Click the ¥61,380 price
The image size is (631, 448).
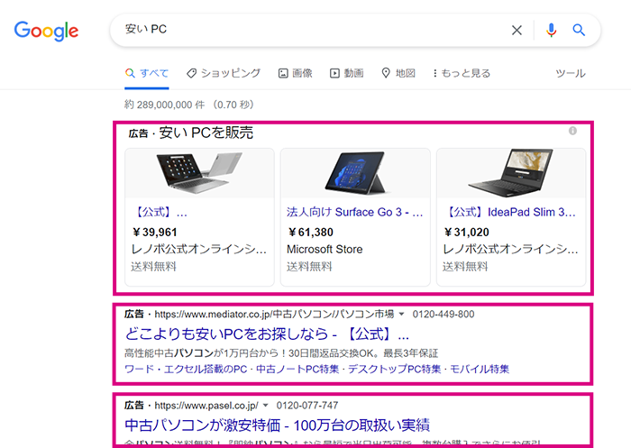(311, 233)
